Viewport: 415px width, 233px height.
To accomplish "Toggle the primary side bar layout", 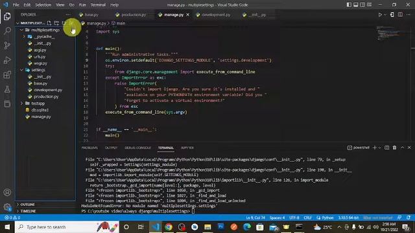I will click(349, 5).
